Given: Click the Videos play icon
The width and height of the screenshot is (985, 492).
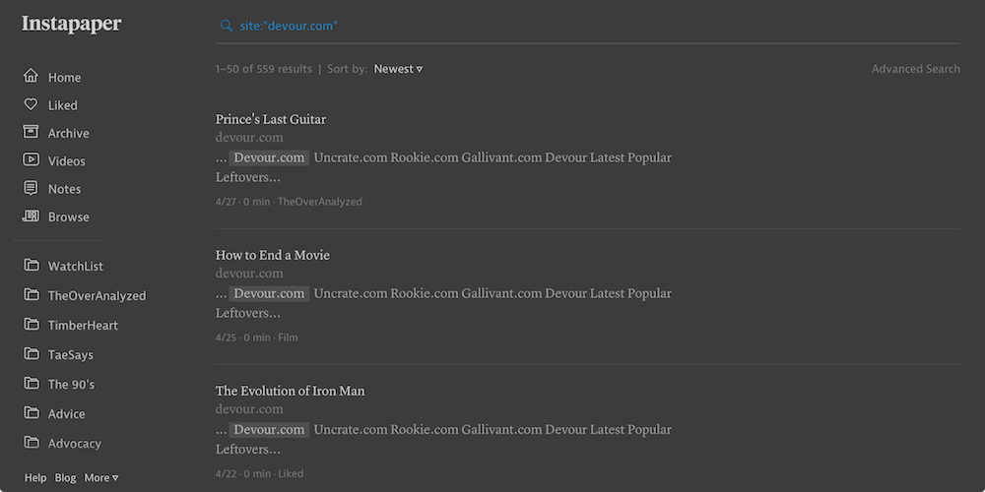Looking at the screenshot, I should pyautogui.click(x=31, y=160).
